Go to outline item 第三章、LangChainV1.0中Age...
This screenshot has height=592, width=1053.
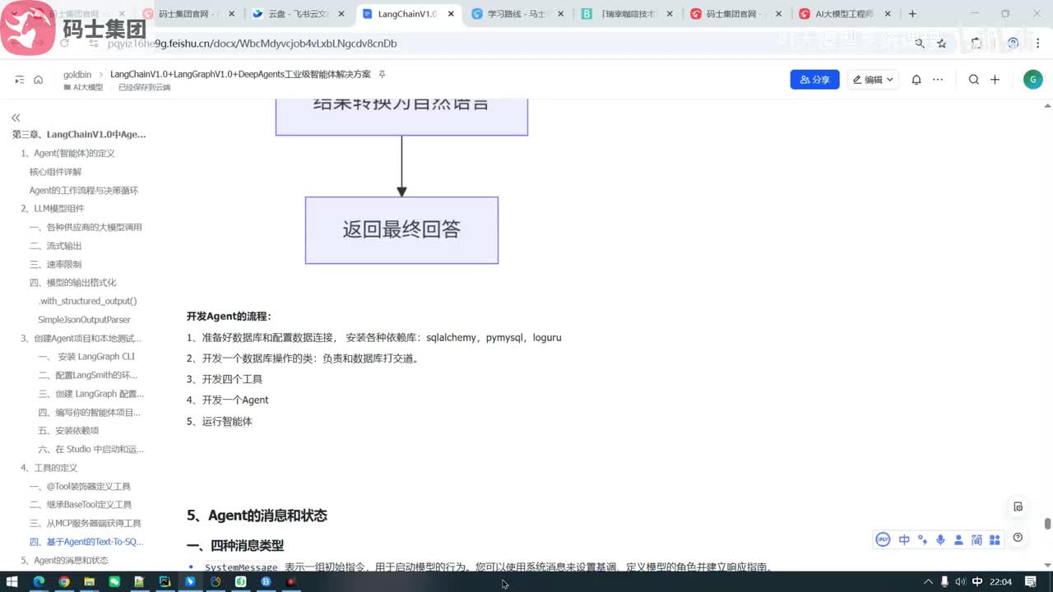click(x=79, y=134)
